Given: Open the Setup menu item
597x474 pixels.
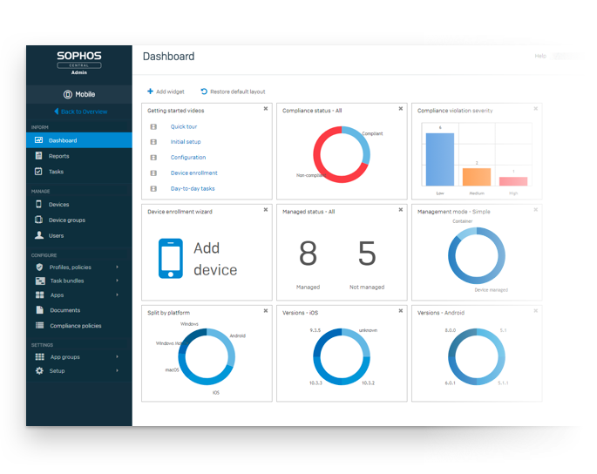Looking at the screenshot, I should (x=57, y=371).
